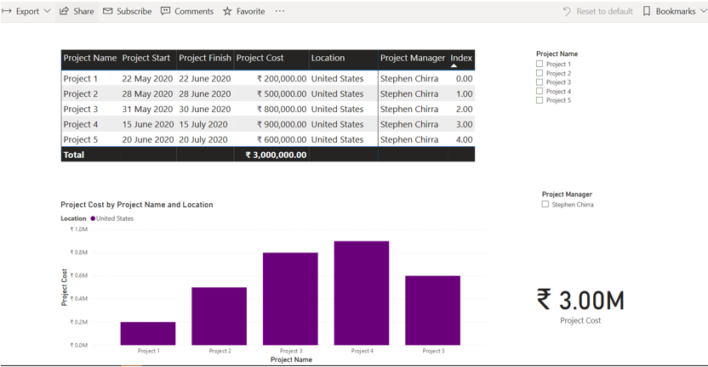
Task: Click the 15 July 2020 finish date cell
Action: (x=203, y=124)
